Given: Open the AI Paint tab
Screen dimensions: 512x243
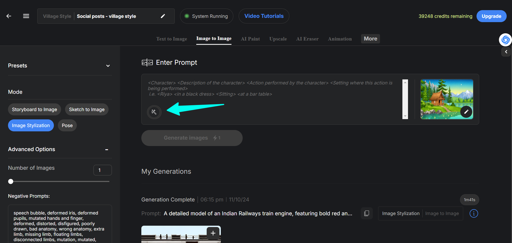Looking at the screenshot, I should 250,39.
